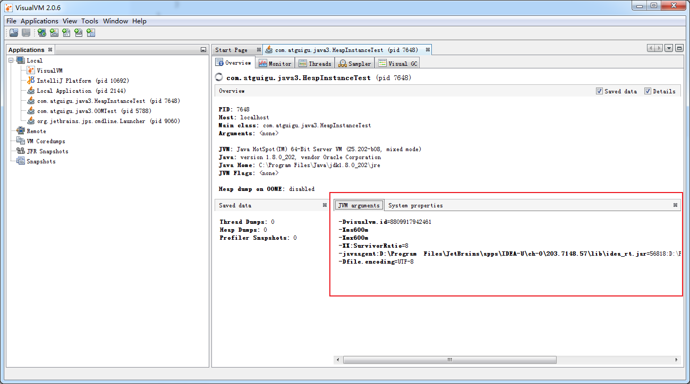Click the Heap Dumps: 0 entry

(x=243, y=230)
